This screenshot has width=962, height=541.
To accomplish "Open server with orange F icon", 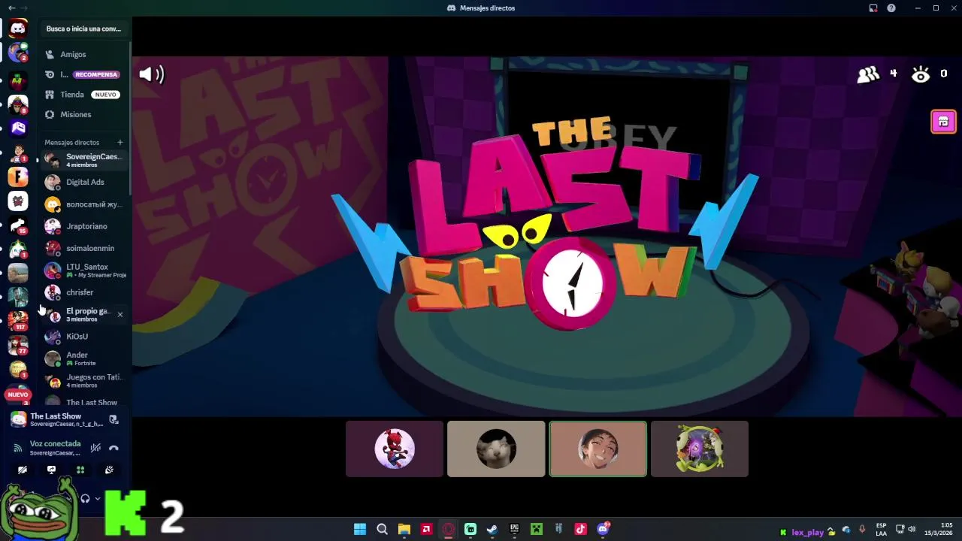I will (x=18, y=177).
